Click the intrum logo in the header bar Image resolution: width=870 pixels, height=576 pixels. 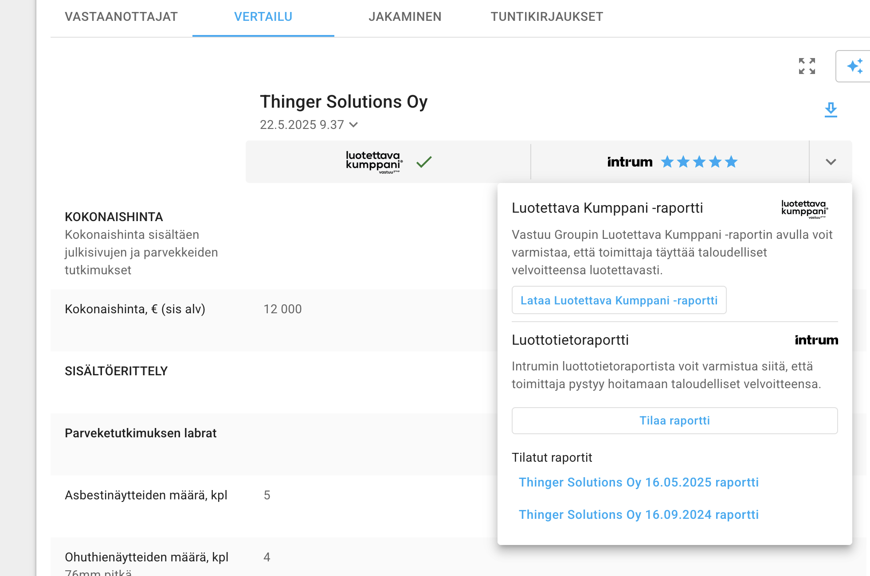click(x=630, y=162)
